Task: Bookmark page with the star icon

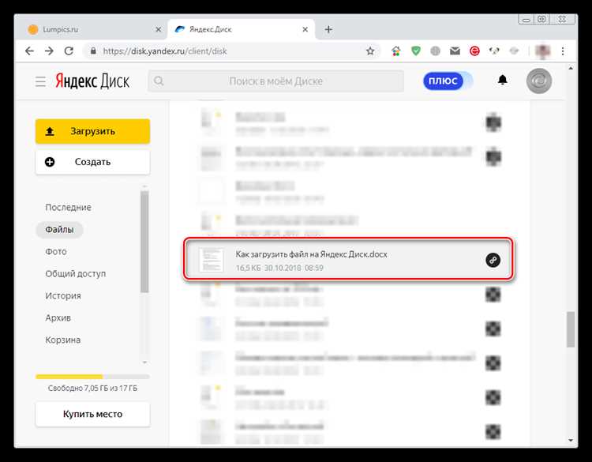Action: point(370,51)
